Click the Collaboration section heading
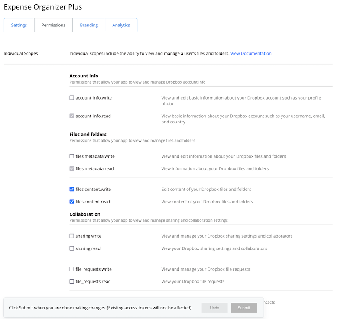344x319 pixels. click(85, 214)
